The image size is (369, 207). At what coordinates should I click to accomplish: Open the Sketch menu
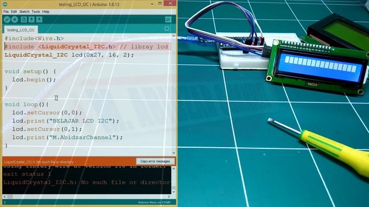coord(24,11)
